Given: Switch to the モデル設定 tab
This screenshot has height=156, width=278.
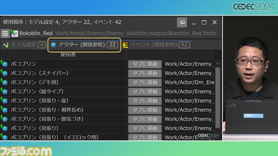Looking at the screenshot, I should coord(24,45).
